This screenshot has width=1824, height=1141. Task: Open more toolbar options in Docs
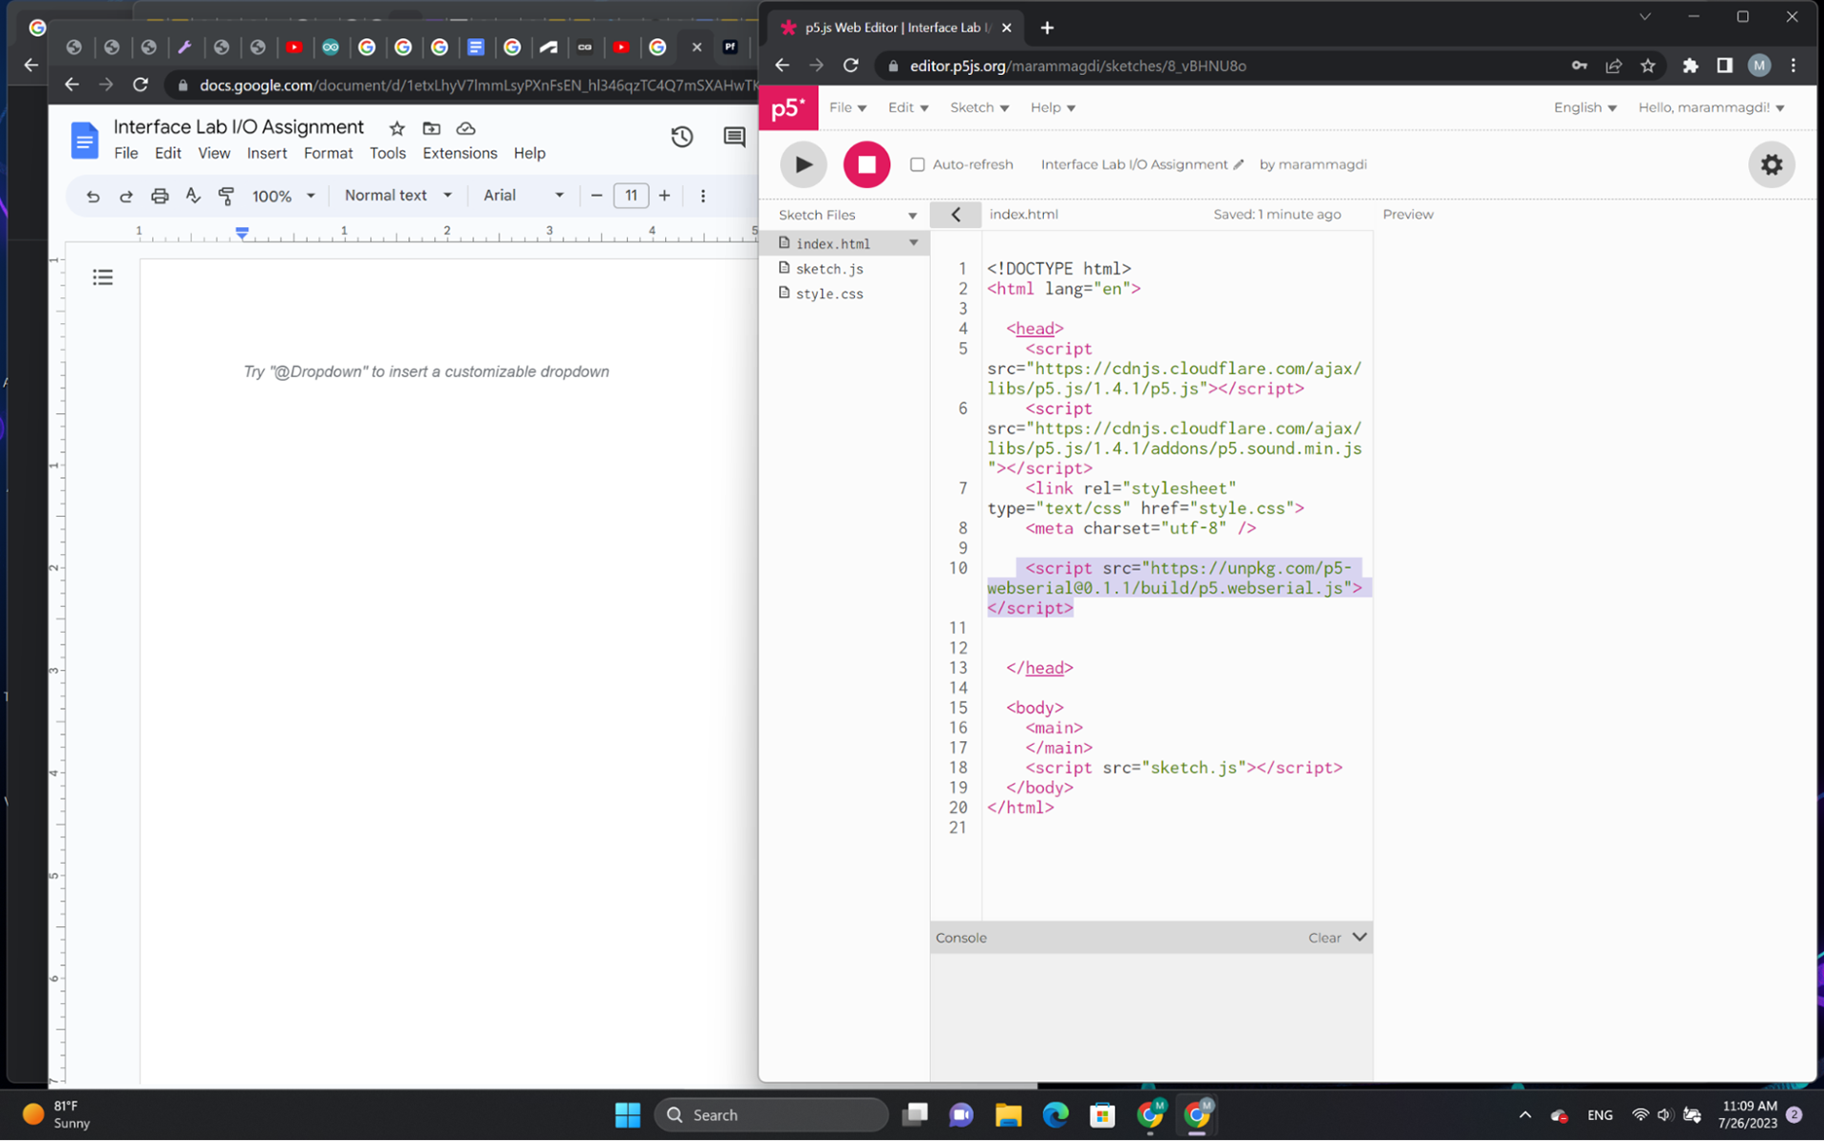click(703, 196)
